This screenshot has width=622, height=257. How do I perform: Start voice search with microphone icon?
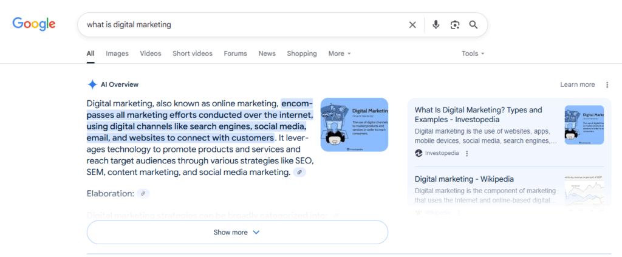(x=436, y=25)
